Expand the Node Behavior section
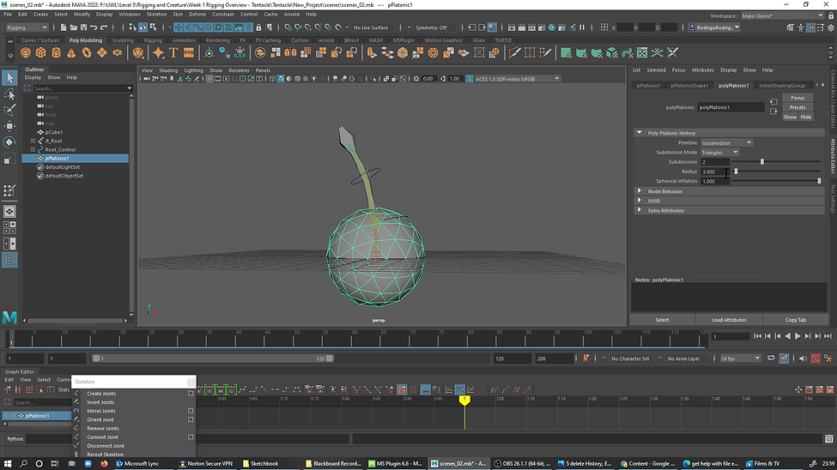837x470 pixels. (x=639, y=191)
